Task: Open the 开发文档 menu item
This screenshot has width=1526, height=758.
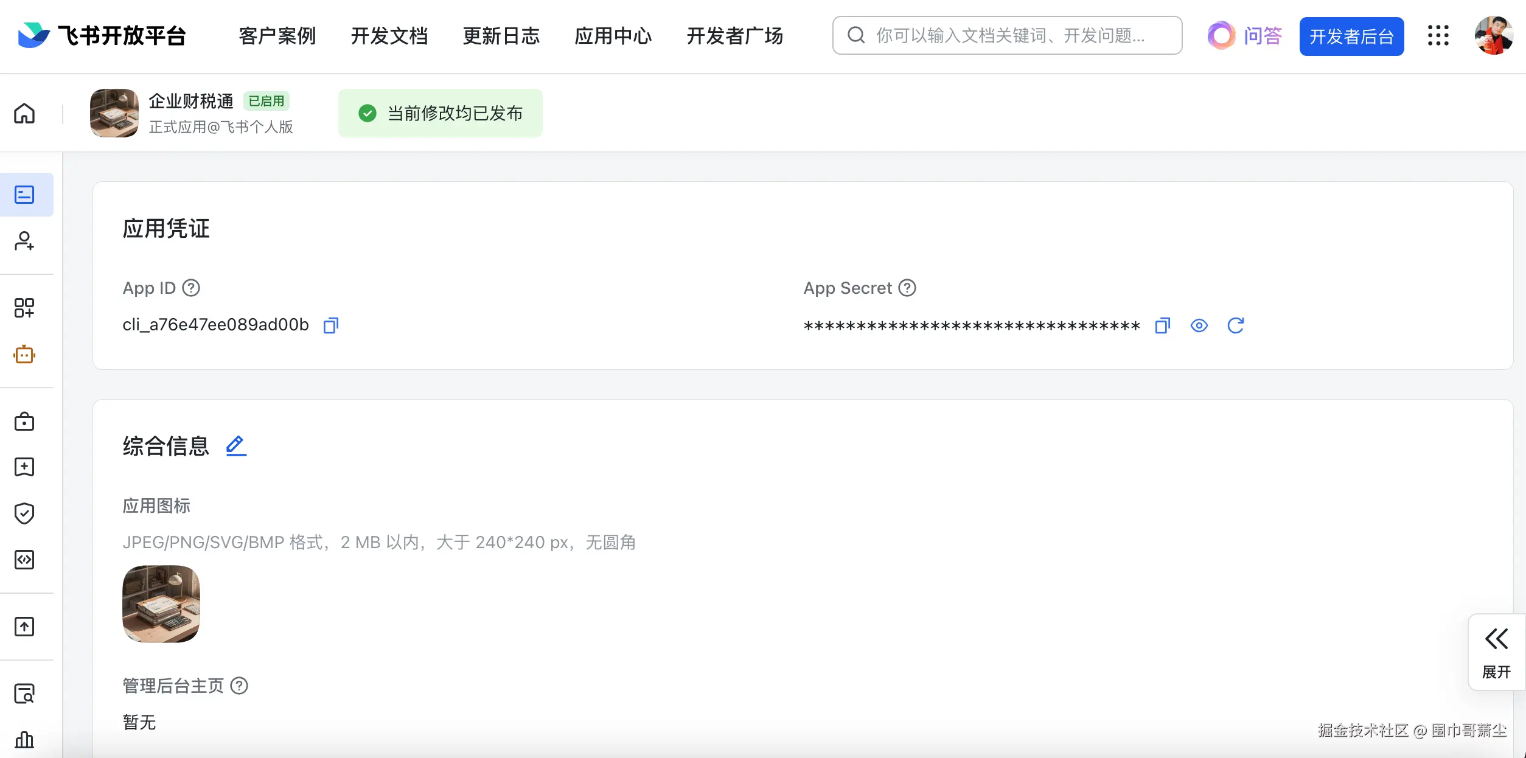Action: point(389,36)
